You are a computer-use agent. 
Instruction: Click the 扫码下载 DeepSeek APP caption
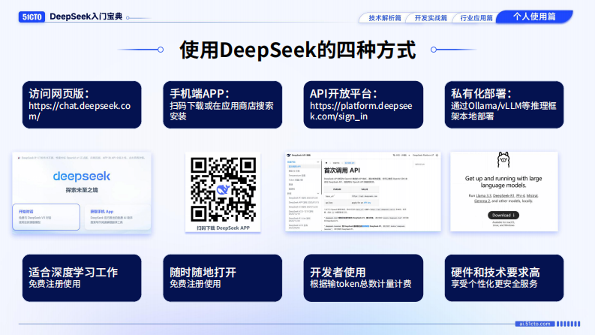coord(223,228)
